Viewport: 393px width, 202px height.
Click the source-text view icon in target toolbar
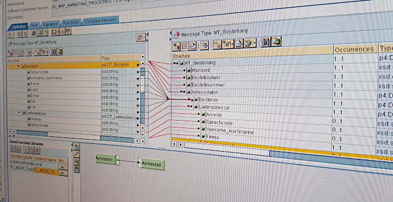192,46
